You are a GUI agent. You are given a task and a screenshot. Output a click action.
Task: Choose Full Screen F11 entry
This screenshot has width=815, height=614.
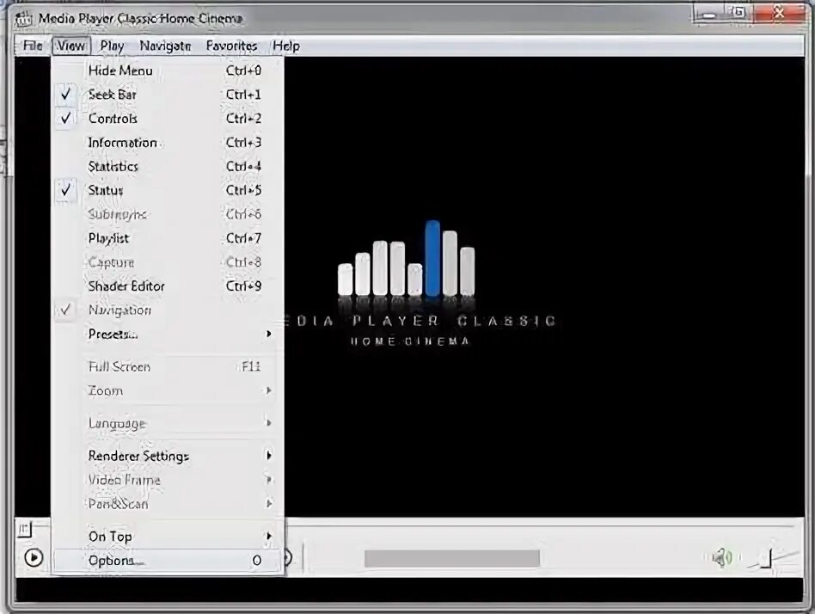tap(168, 367)
